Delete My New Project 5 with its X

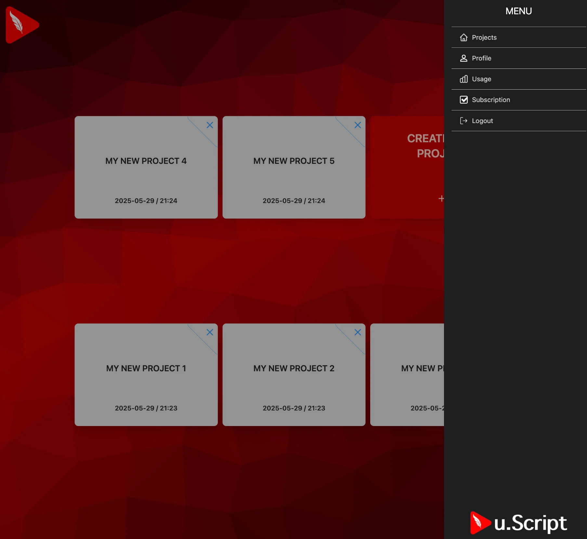tap(358, 125)
